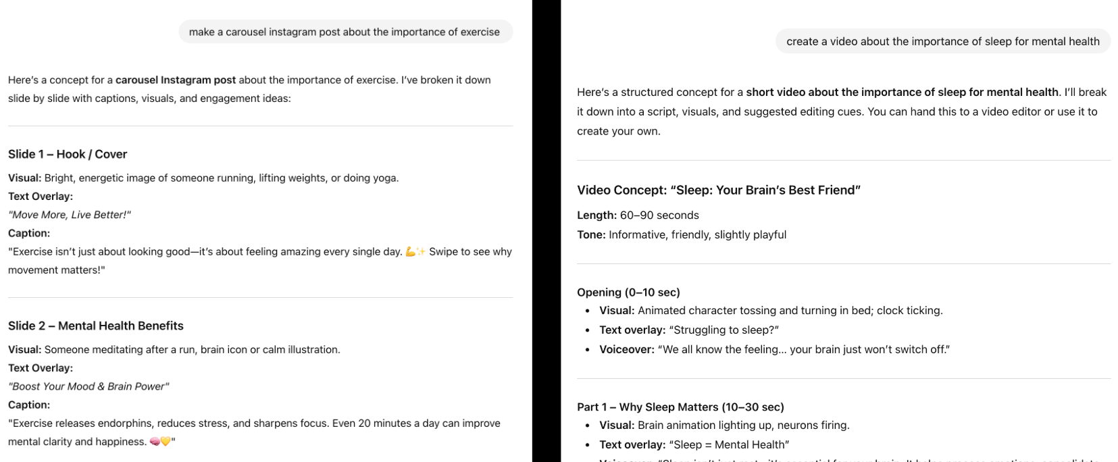Click the "Slide 2 – Mental Health Benefits" heading
The image size is (1118, 462).
(x=96, y=326)
